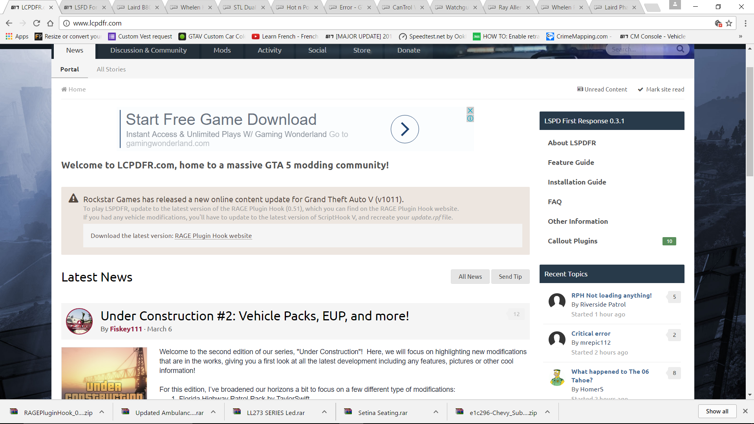Click the home page icon
Screen dimensions: 754x424
point(50,23)
